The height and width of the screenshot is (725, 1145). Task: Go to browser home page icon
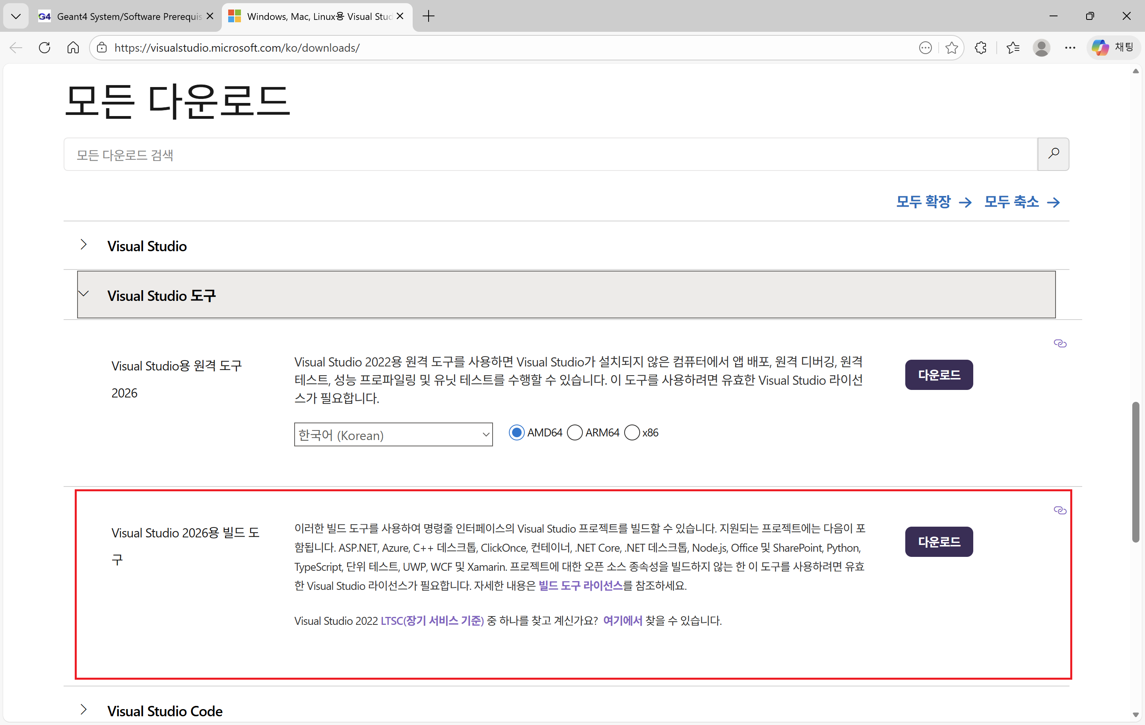[73, 48]
